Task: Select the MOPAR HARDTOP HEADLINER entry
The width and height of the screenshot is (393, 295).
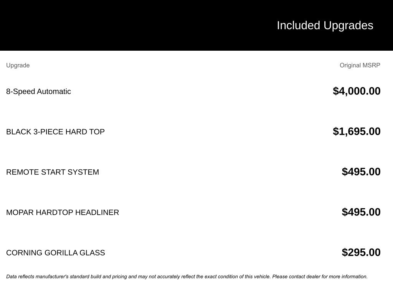Action: click(x=63, y=212)
